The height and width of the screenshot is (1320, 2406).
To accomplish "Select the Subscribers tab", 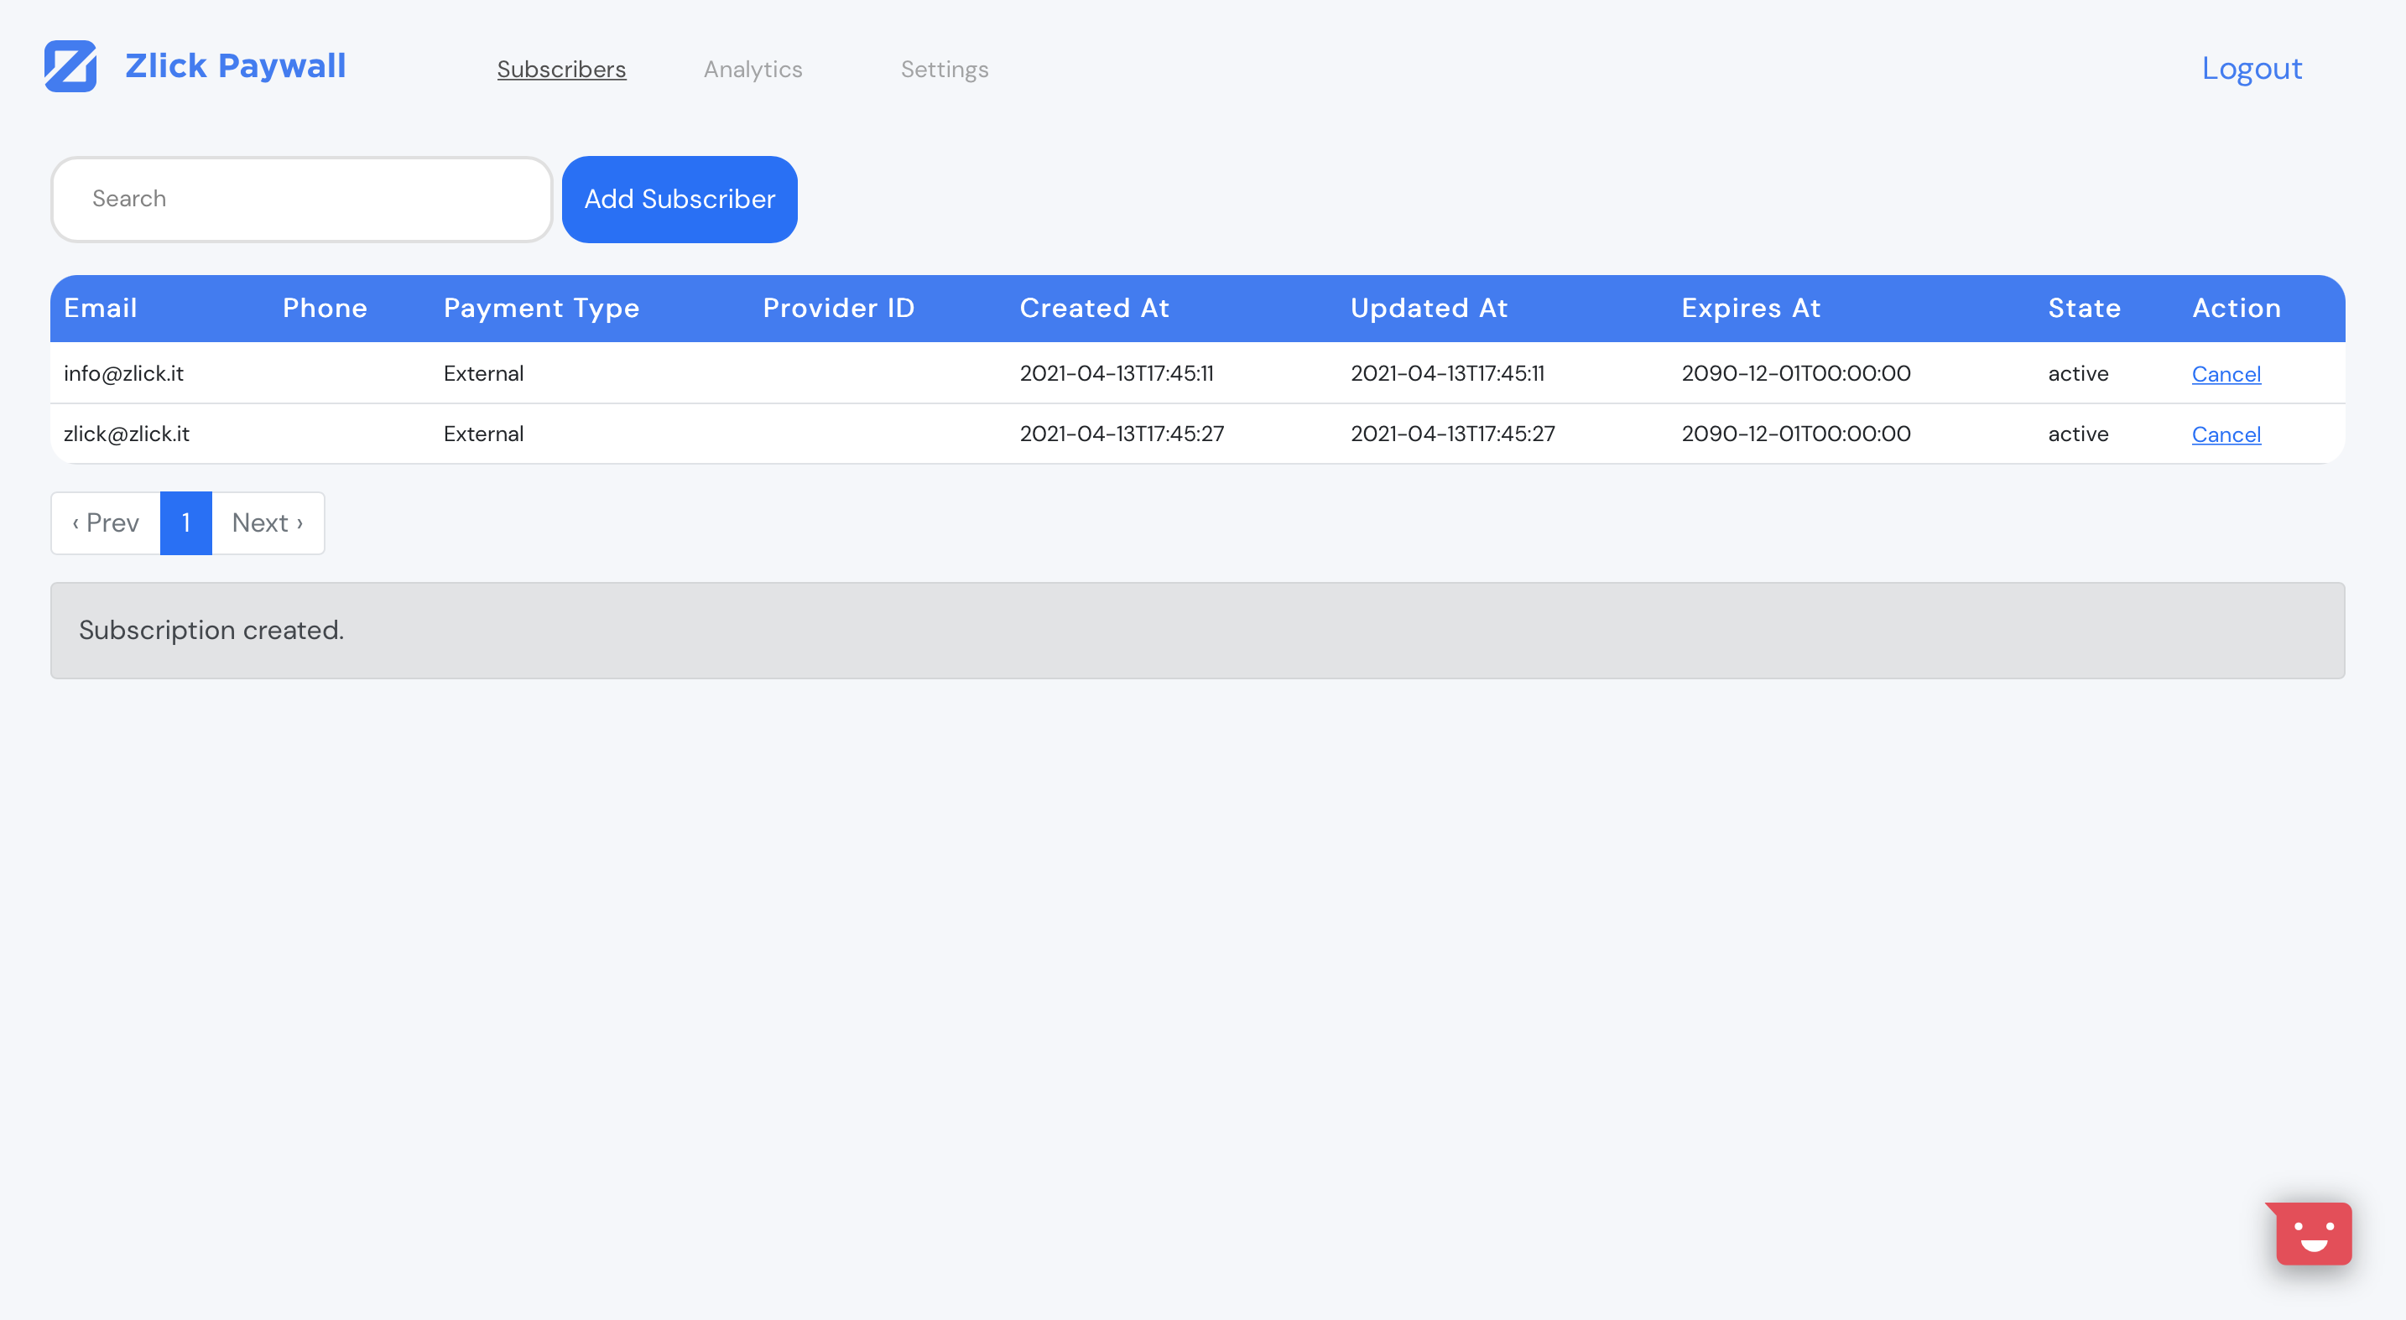I will [560, 69].
